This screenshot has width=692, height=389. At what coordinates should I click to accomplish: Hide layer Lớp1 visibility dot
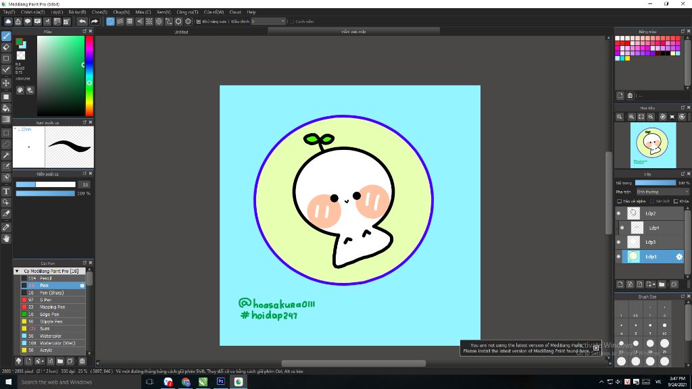coord(618,256)
